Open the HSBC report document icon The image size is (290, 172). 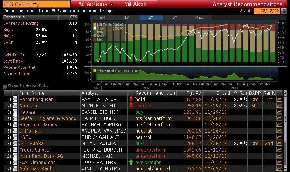[15, 137]
